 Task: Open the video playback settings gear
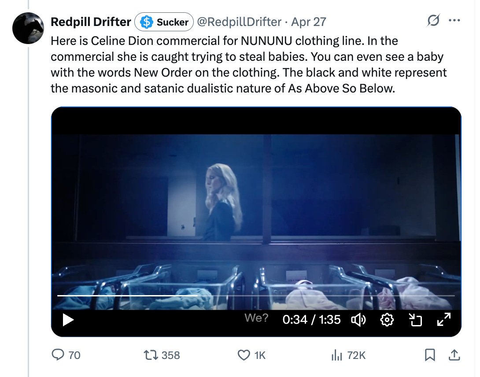pos(387,320)
